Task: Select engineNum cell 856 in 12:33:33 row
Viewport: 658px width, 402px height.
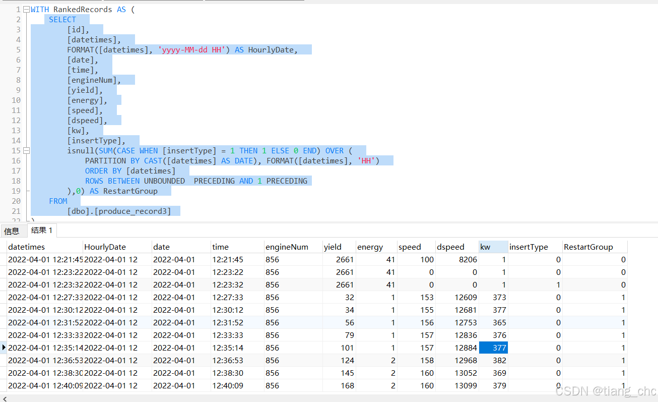Action: pos(293,335)
